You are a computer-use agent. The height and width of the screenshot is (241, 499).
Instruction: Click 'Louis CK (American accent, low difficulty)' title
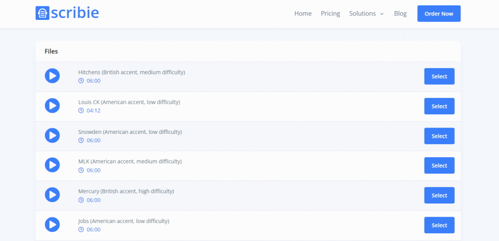pos(129,102)
